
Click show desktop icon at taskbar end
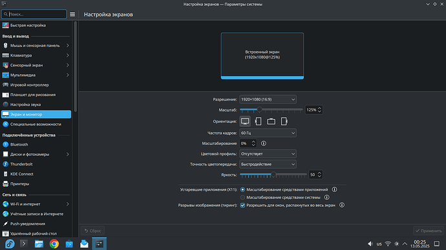point(437,244)
